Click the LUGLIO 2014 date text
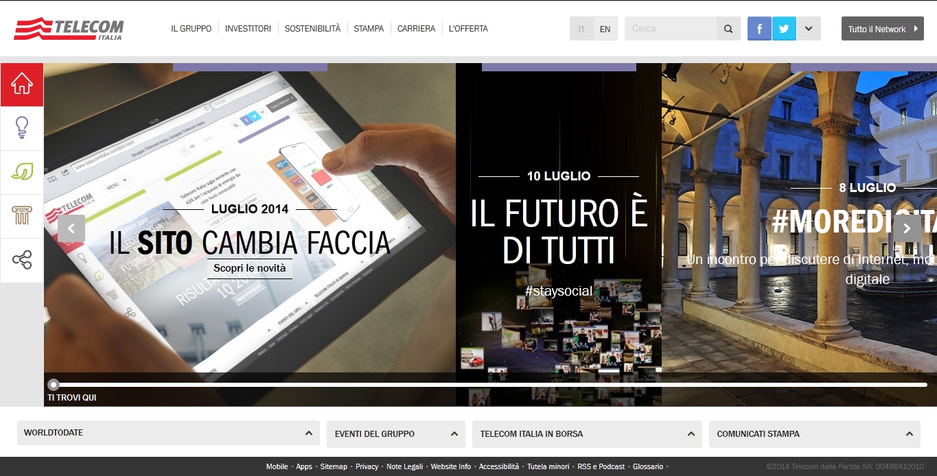The image size is (937, 476). (250, 209)
